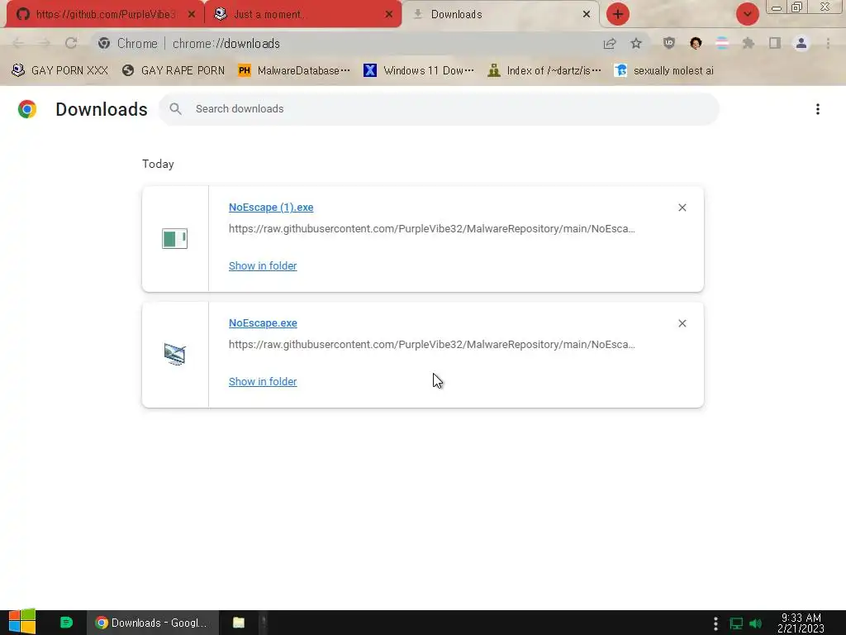Click the NoEscape (1).exe file icon
Screen dimensions: 846x635
pyautogui.click(x=175, y=239)
